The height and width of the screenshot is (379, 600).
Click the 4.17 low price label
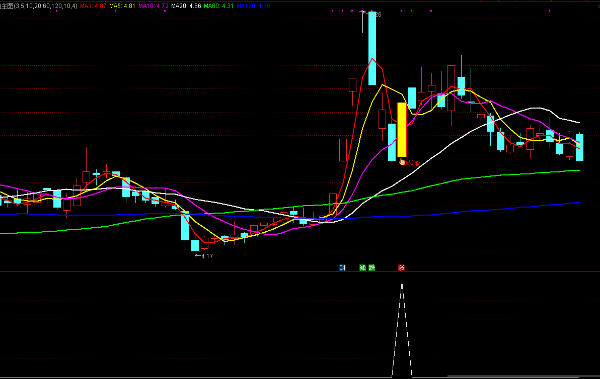206,256
